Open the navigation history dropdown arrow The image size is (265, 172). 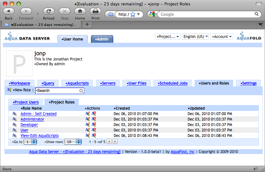(x=38, y=14)
